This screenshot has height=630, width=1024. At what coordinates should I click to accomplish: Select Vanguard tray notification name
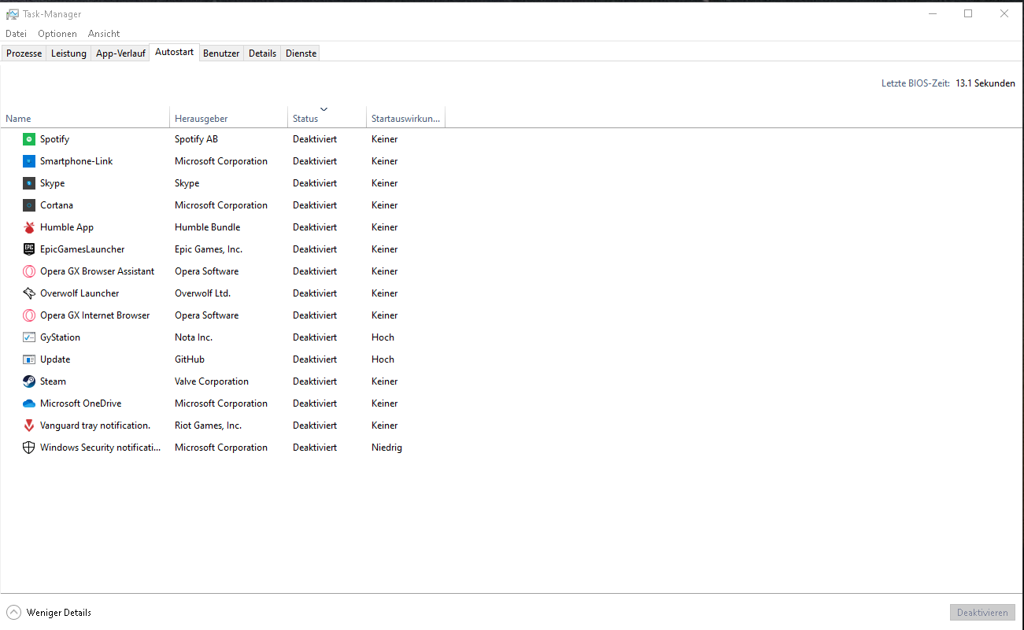95,426
